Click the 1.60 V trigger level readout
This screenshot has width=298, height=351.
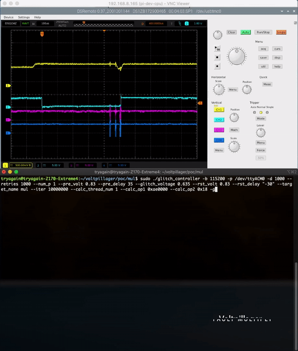pos(198,23)
